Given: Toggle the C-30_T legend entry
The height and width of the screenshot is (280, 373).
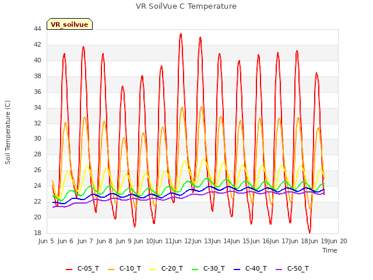Looking at the screenshot, I should pos(208,268).
